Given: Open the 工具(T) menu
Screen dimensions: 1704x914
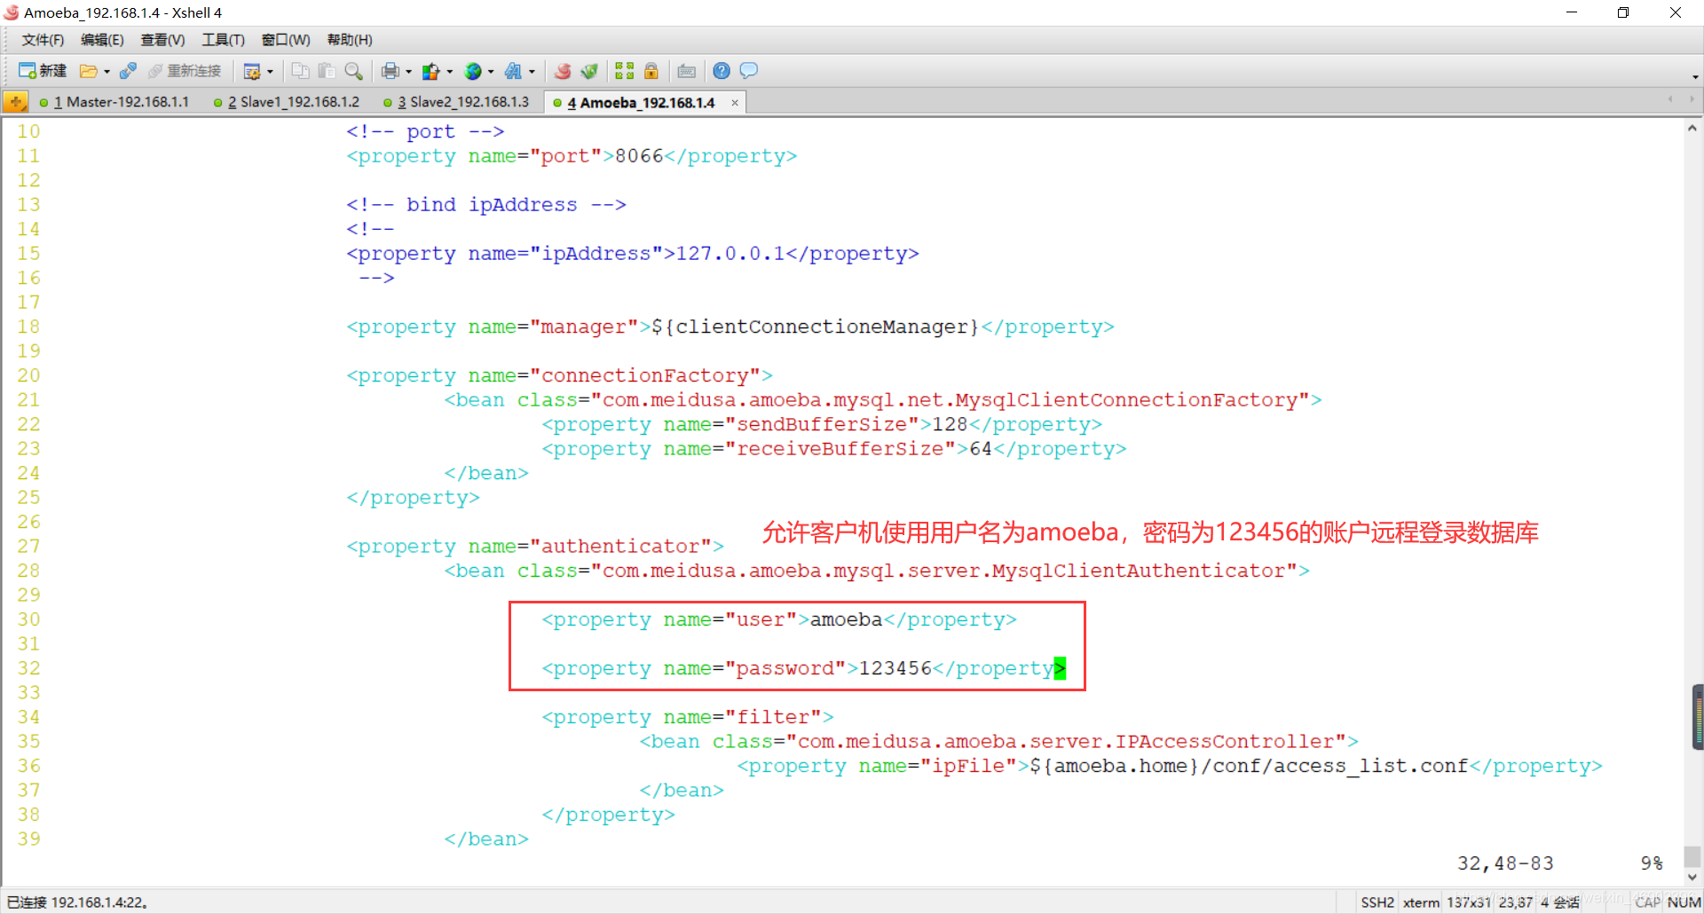Looking at the screenshot, I should 223,40.
